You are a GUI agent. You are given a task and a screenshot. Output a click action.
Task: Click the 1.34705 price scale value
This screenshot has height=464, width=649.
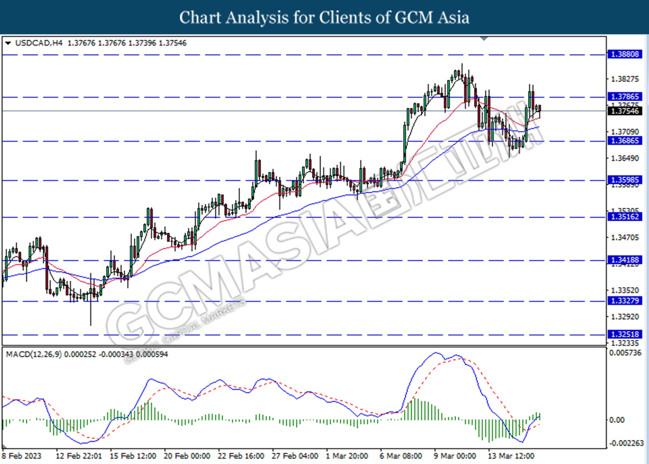[x=625, y=238]
